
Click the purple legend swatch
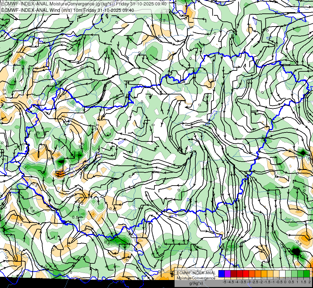(228, 274)
